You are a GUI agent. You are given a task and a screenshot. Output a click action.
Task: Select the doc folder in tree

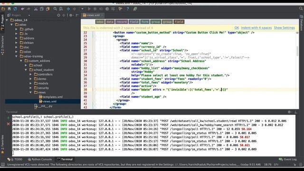tap(24, 47)
